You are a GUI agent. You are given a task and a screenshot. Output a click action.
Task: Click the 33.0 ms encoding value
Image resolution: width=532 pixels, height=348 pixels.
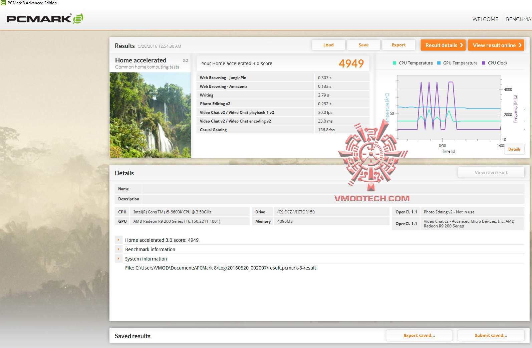(325, 121)
